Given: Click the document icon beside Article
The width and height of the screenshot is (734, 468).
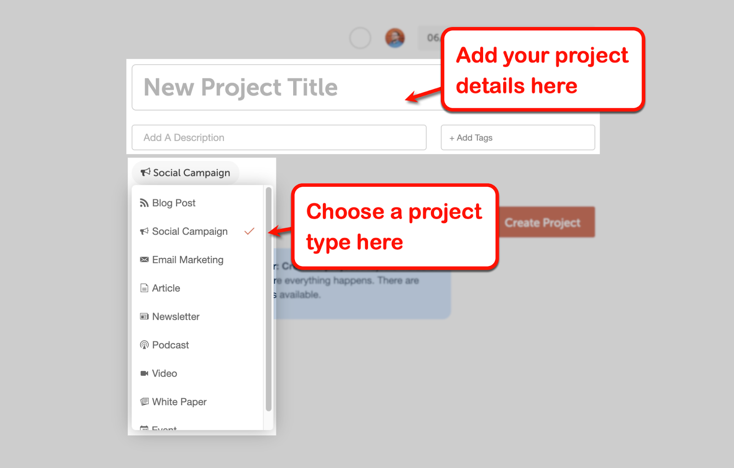Looking at the screenshot, I should (144, 288).
